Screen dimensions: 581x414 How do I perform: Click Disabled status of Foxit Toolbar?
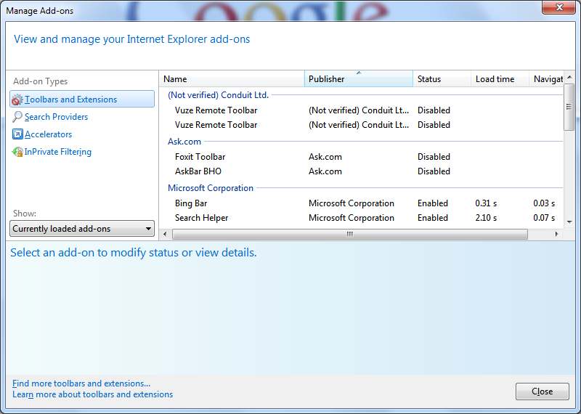(434, 157)
